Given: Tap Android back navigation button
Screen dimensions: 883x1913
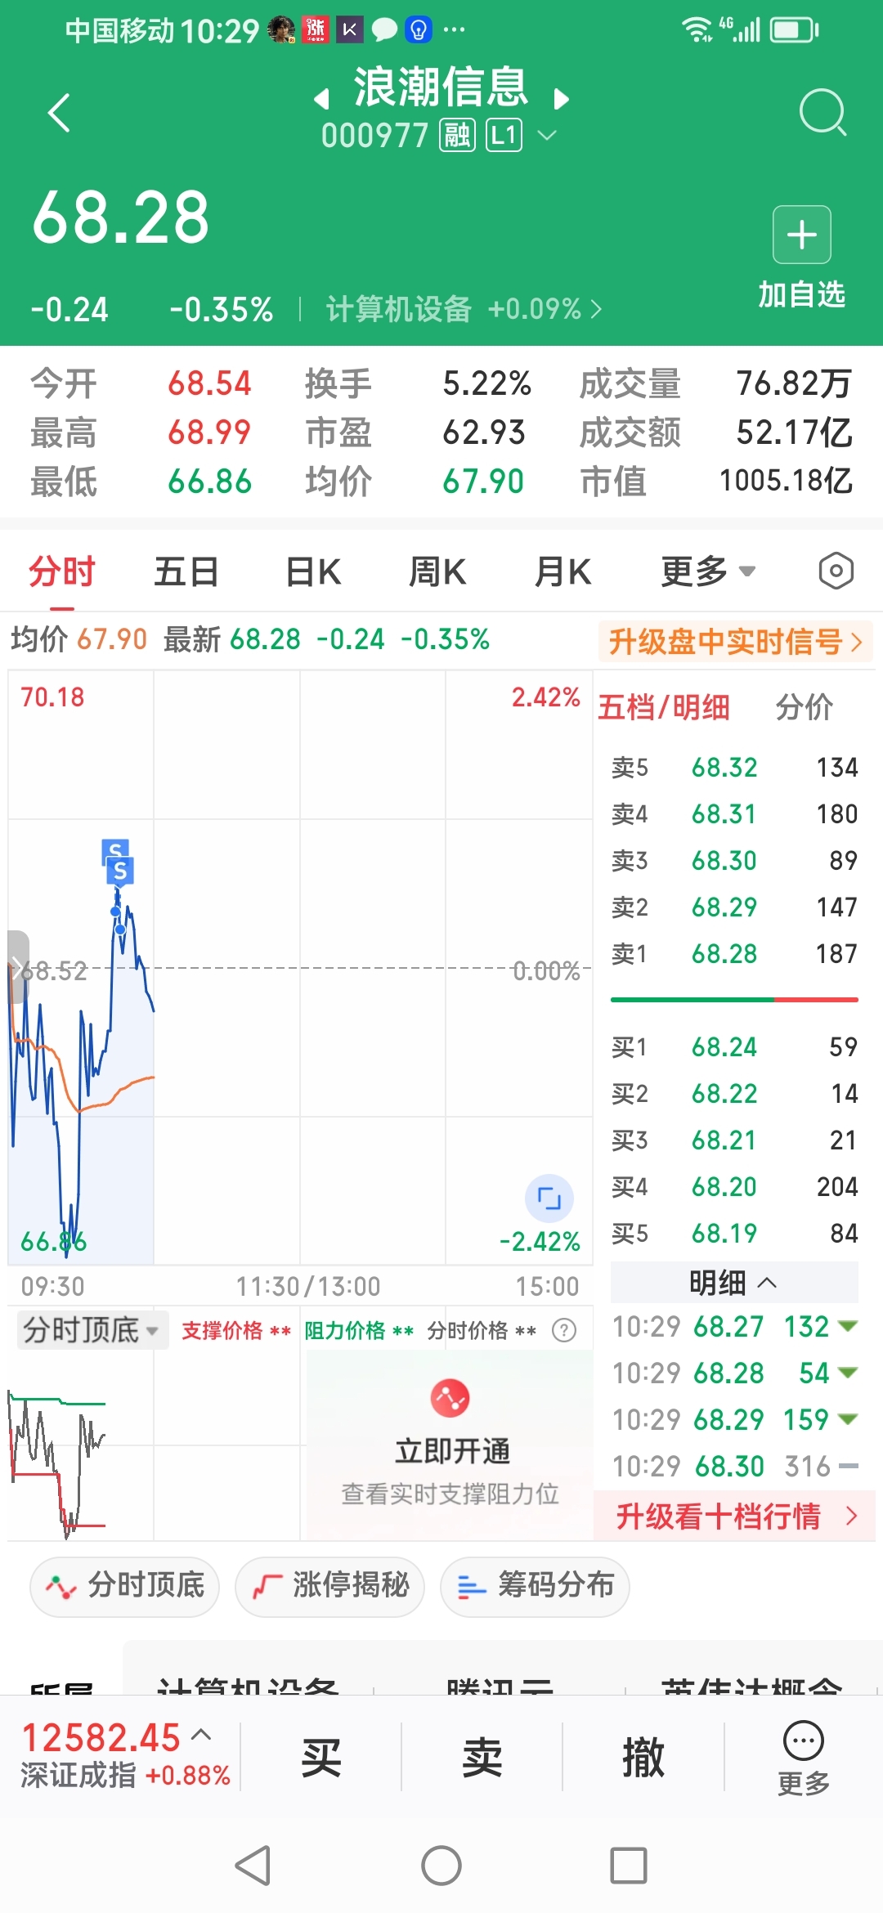Looking at the screenshot, I should [x=253, y=1866].
